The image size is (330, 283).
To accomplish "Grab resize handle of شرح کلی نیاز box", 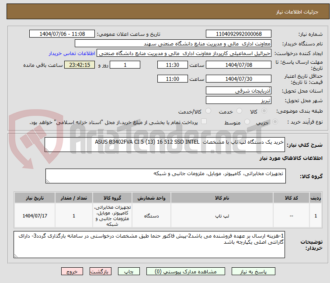I will coord(48,149).
